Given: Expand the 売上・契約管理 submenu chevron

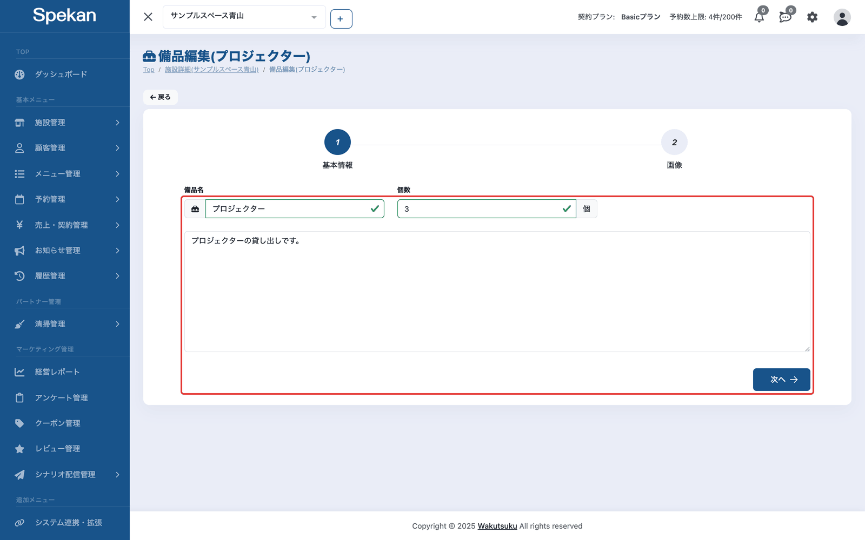Looking at the screenshot, I should tap(117, 225).
